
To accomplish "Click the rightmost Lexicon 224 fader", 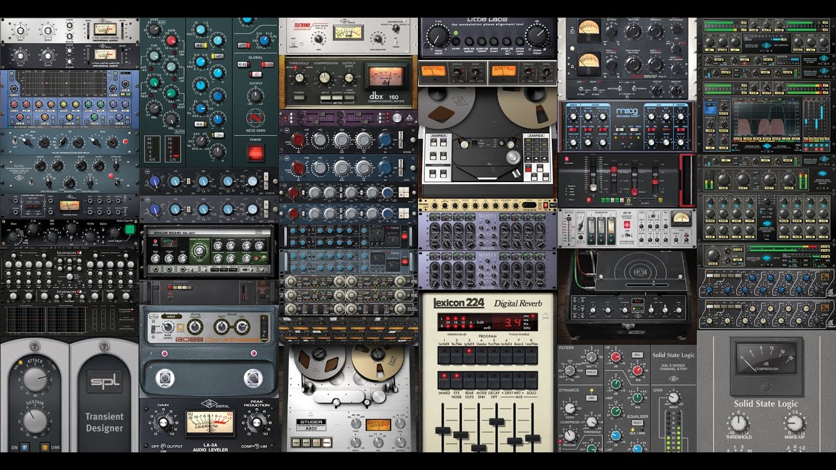I will tap(532, 438).
